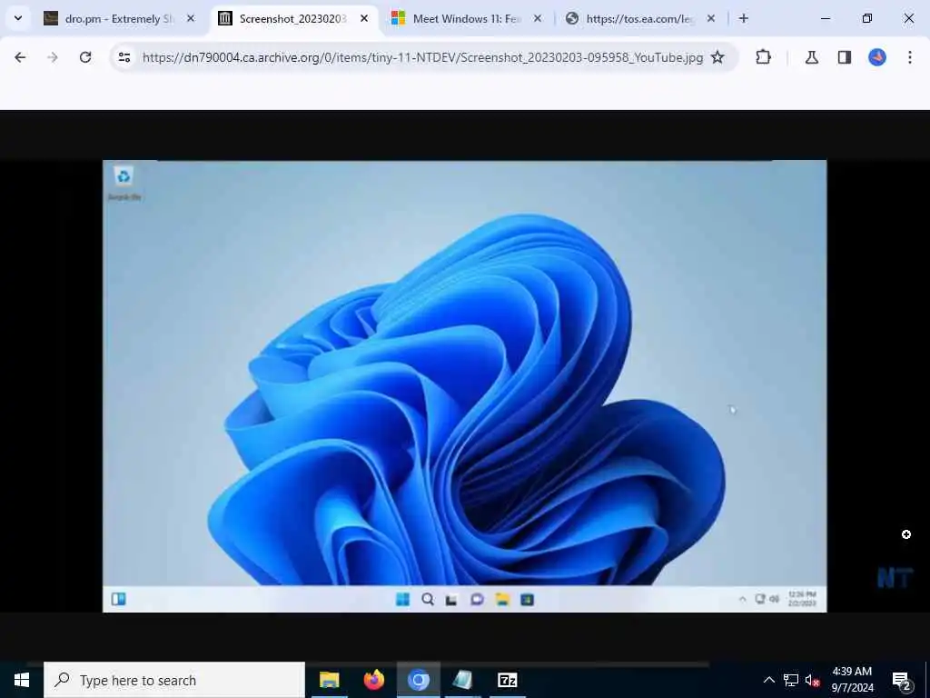
Task: Open the muted volume tray icon
Action: point(812,680)
